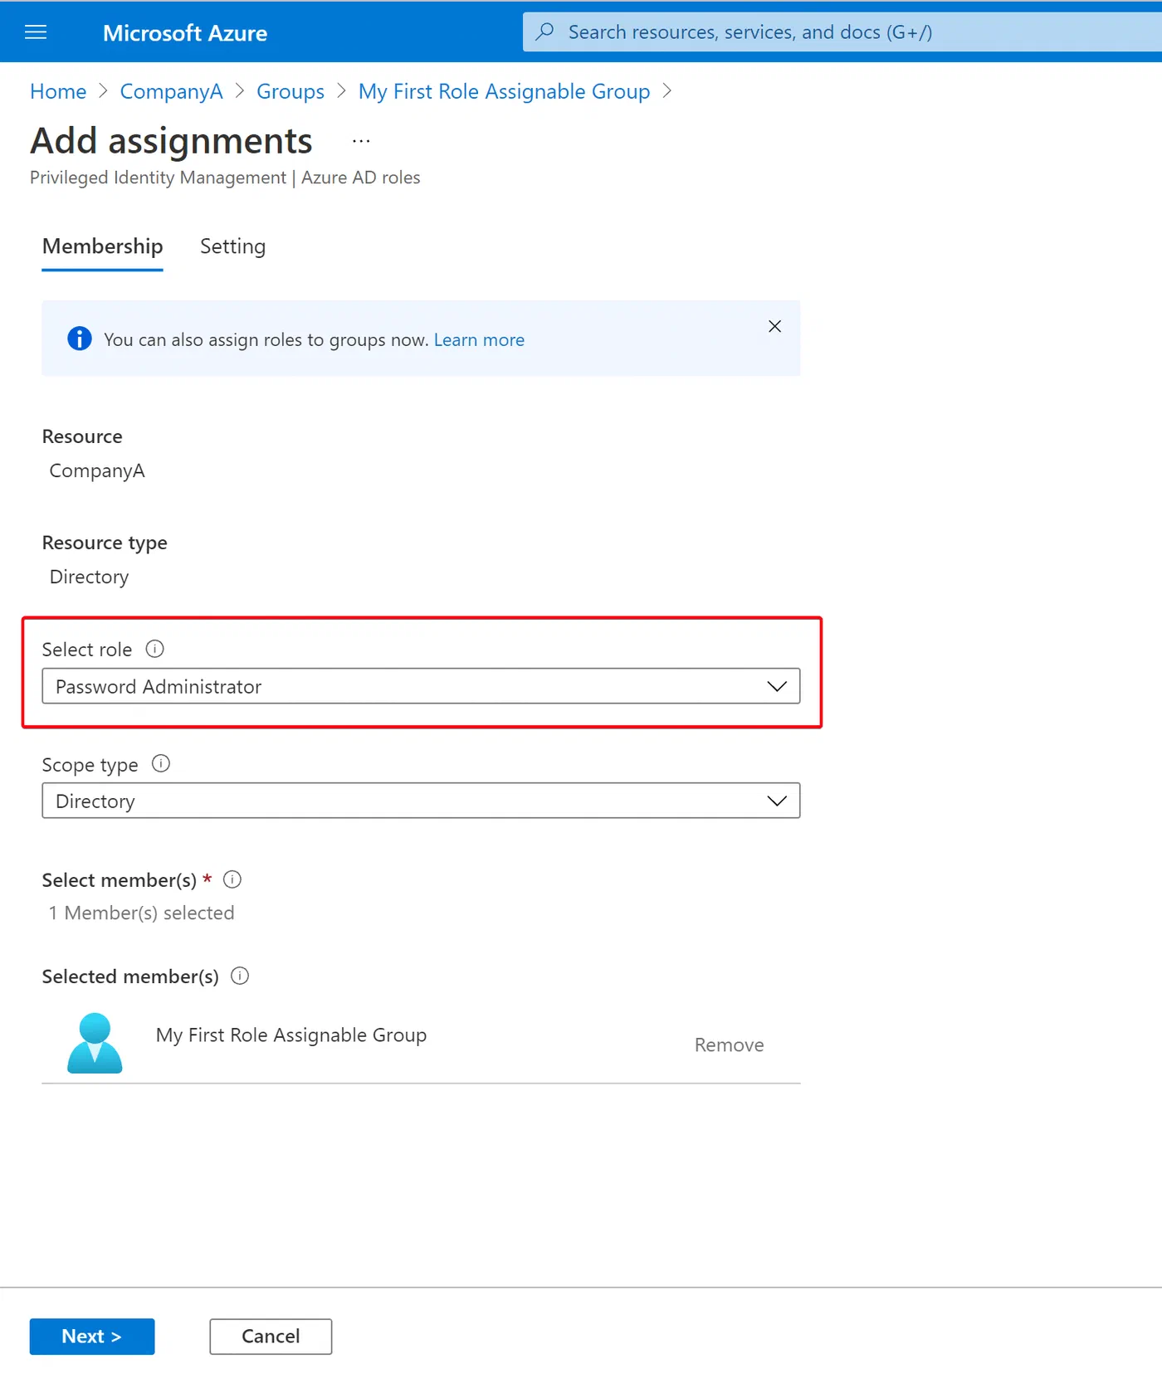Open the Azure portal hamburger menu
This screenshot has height=1383, width=1162.
coord(36,32)
